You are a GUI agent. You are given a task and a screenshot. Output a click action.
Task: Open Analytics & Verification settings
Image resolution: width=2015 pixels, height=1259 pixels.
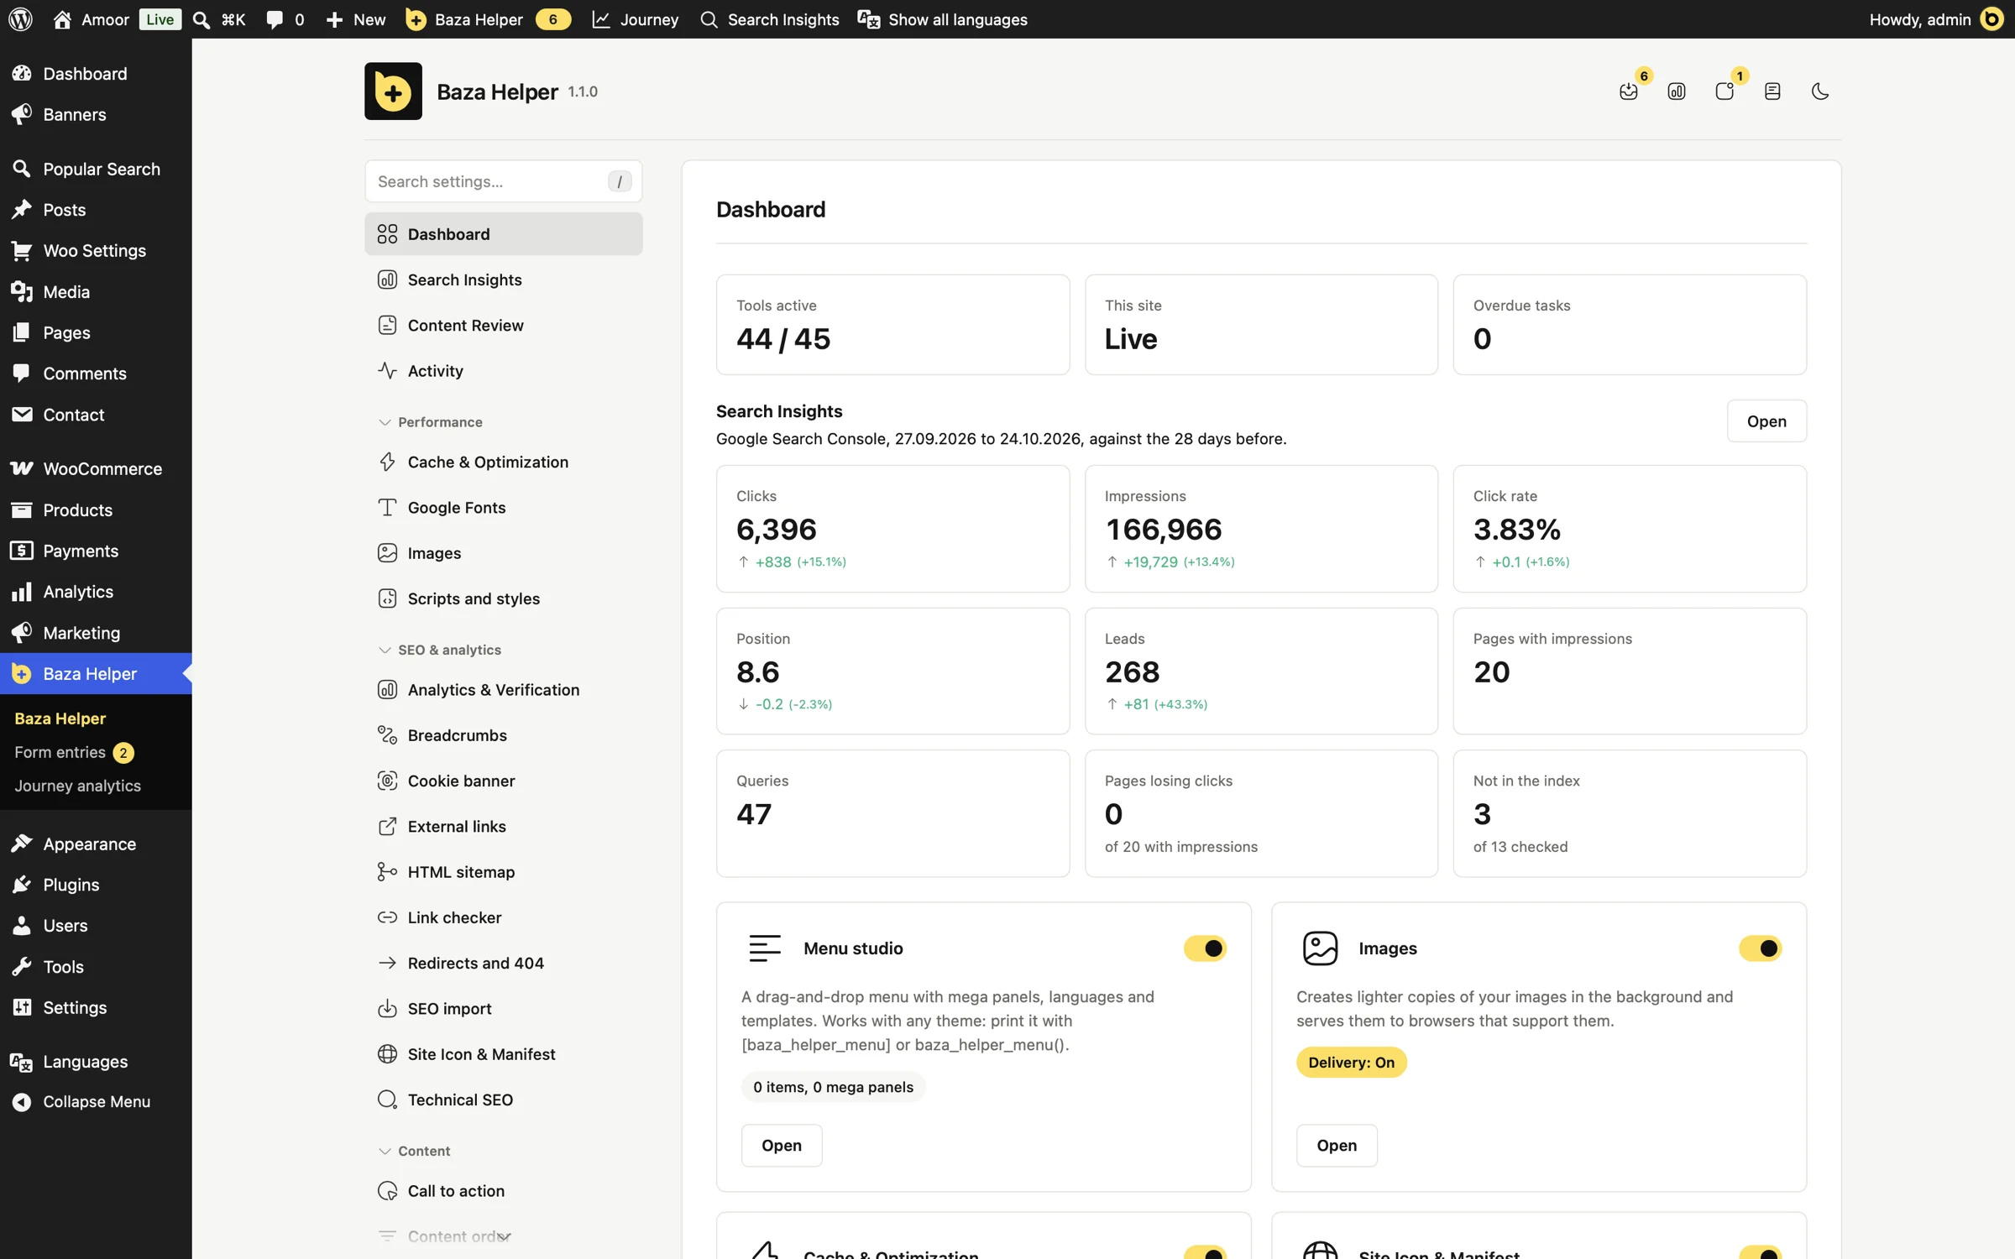click(504, 689)
